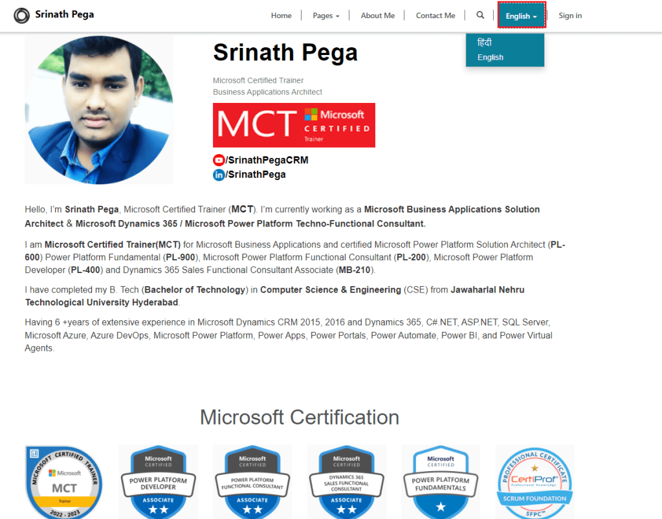Open the About Me page
The height and width of the screenshot is (519, 662).
pyautogui.click(x=377, y=16)
